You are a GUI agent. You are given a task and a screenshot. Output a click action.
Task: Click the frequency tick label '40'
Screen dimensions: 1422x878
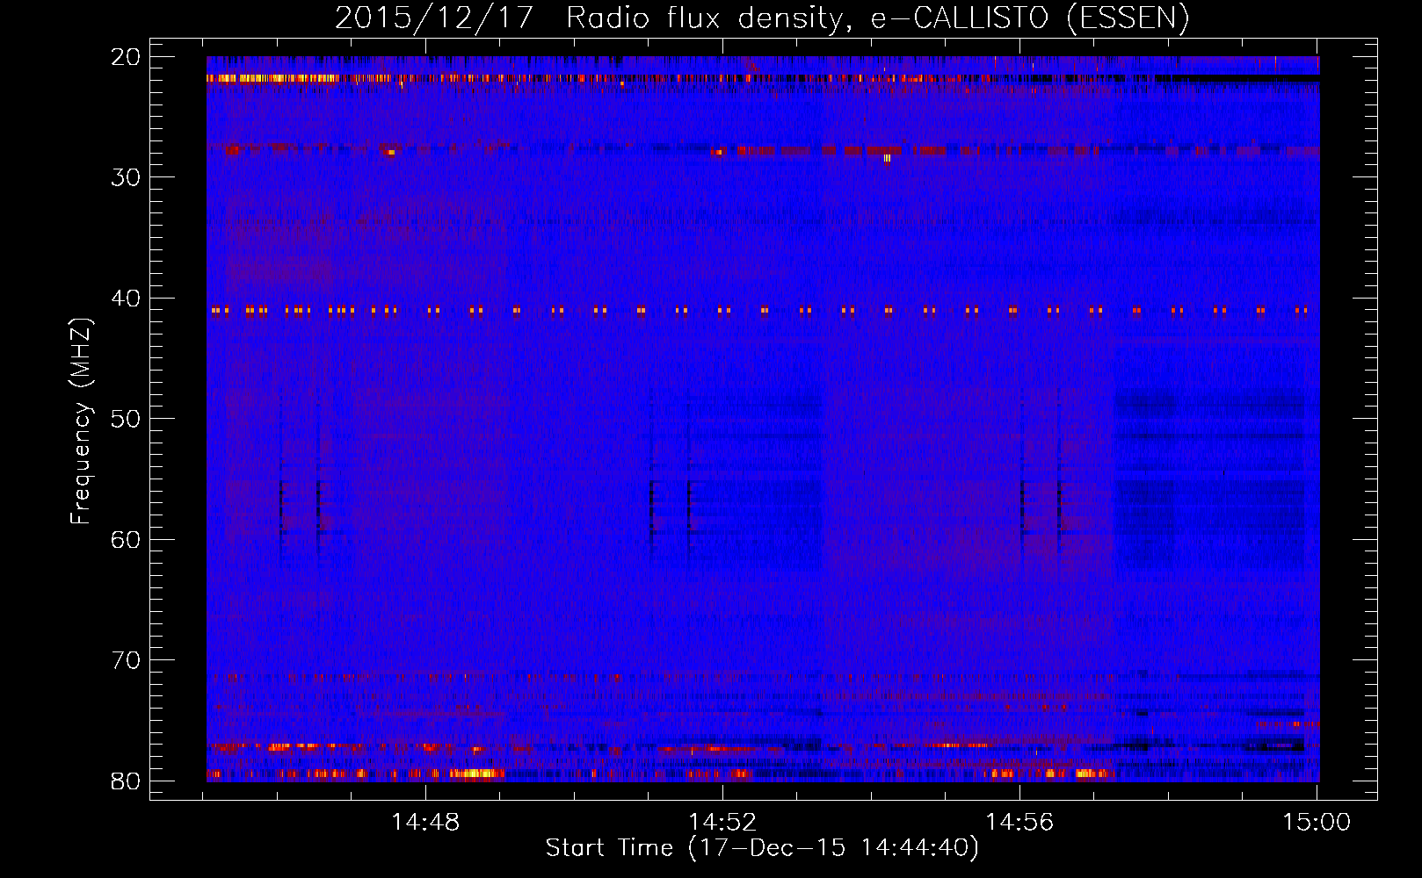coord(126,299)
